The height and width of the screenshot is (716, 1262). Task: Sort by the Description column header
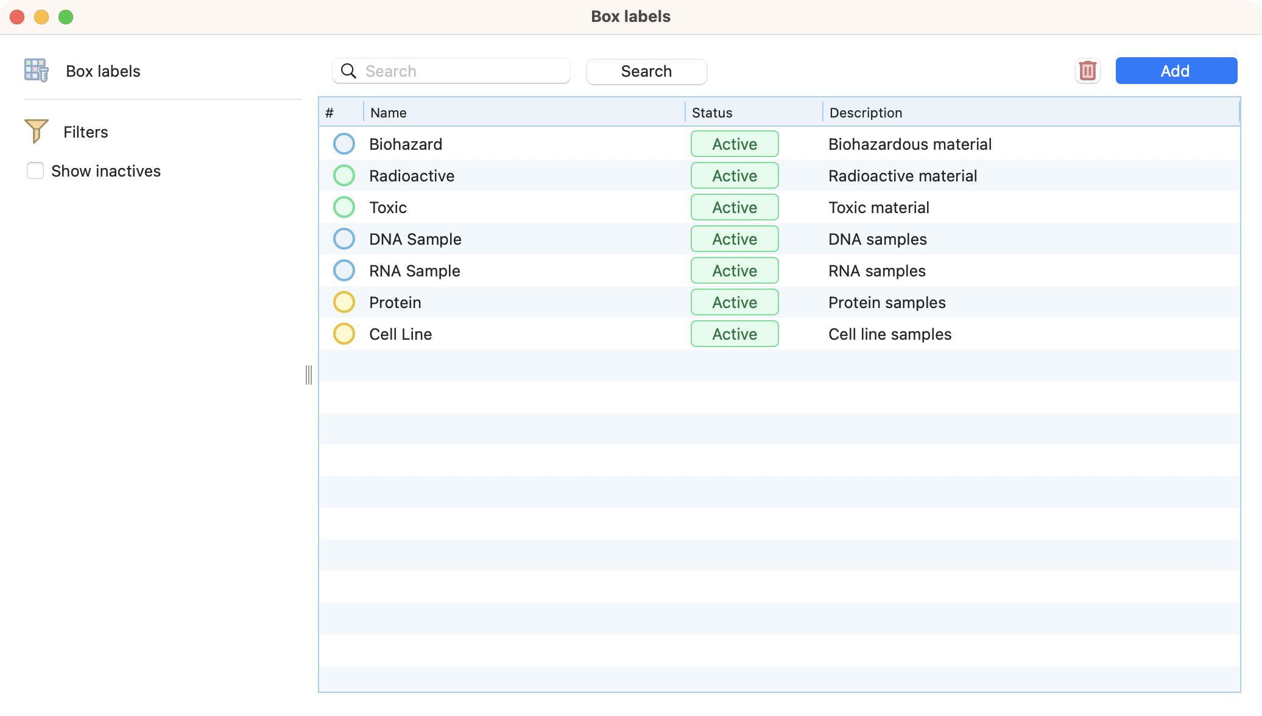865,113
